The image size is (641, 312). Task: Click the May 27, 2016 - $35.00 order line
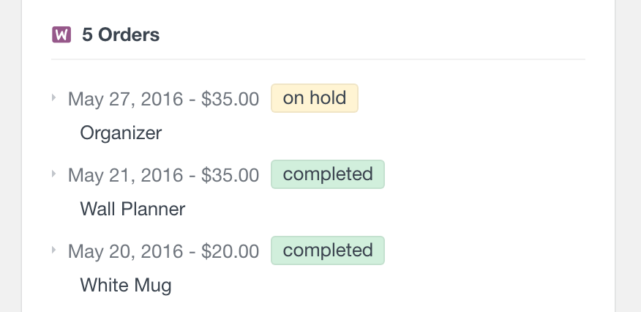tap(163, 99)
